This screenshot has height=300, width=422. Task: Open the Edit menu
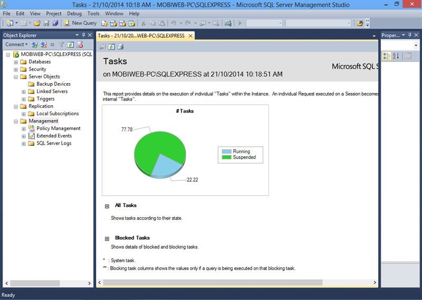(20, 14)
